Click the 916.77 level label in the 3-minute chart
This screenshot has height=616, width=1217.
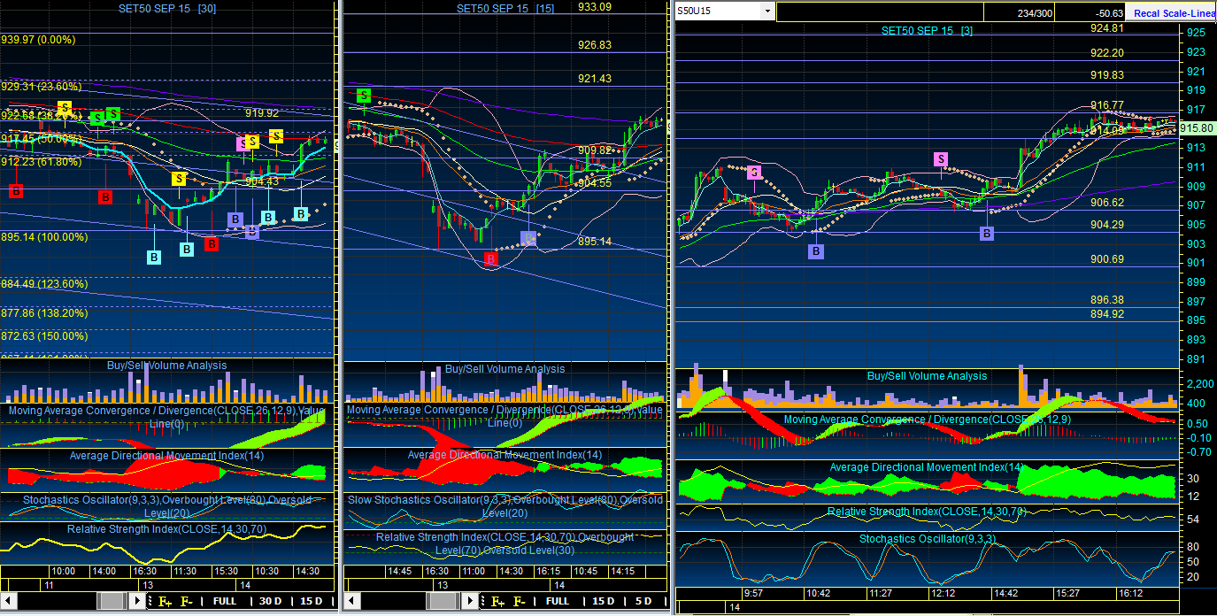pos(1107,105)
